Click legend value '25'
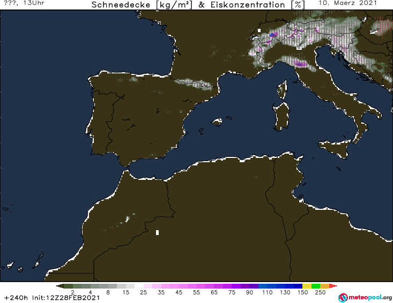Viewport: 393px width, 303px height. (143, 292)
